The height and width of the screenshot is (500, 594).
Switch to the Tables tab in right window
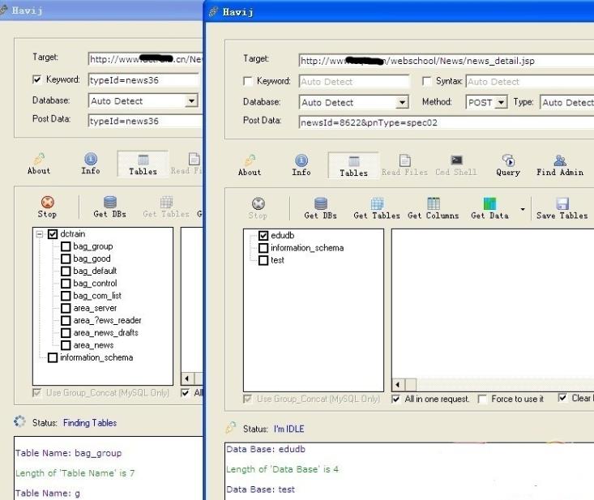(x=353, y=165)
